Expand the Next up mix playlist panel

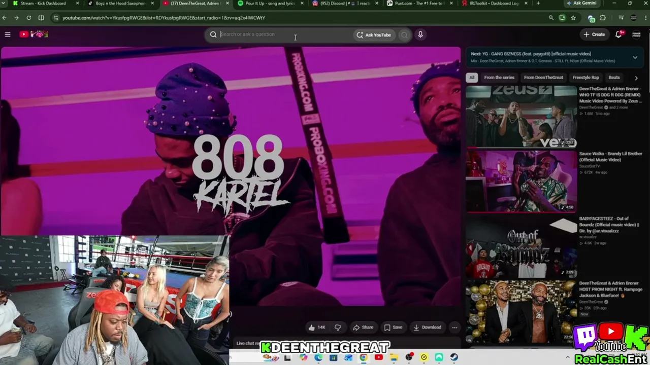pos(635,57)
